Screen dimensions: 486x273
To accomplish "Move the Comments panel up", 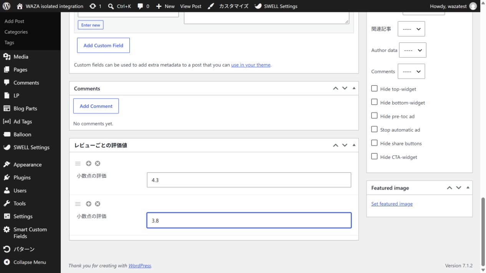I will (335, 88).
